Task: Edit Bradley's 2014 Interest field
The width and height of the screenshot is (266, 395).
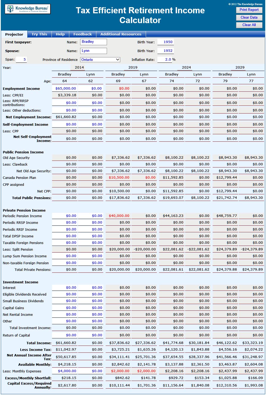Action: point(65,288)
